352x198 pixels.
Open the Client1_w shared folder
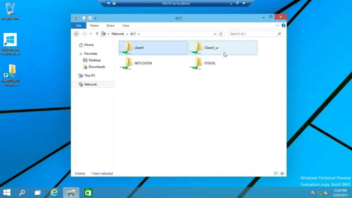(223, 48)
